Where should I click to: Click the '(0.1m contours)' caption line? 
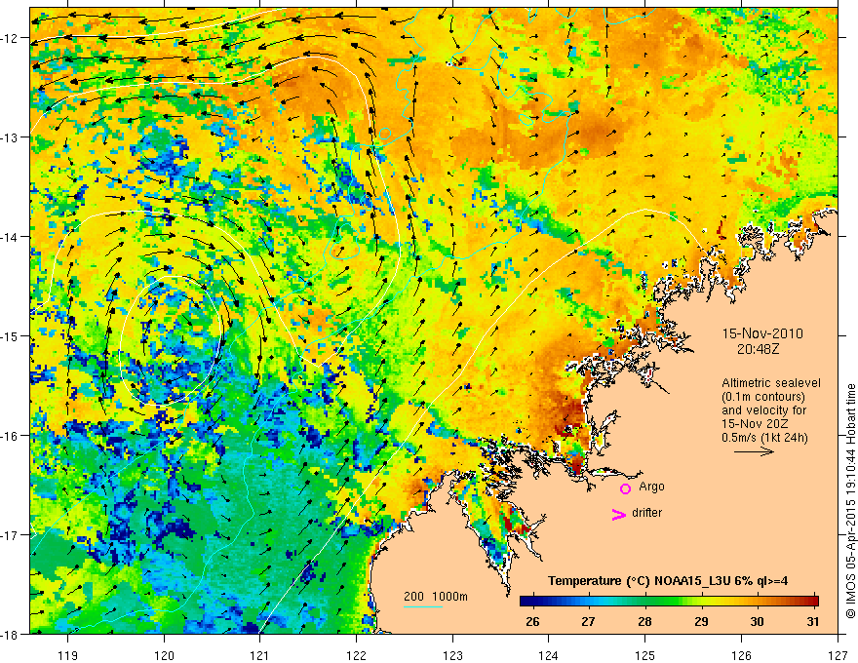763,397
